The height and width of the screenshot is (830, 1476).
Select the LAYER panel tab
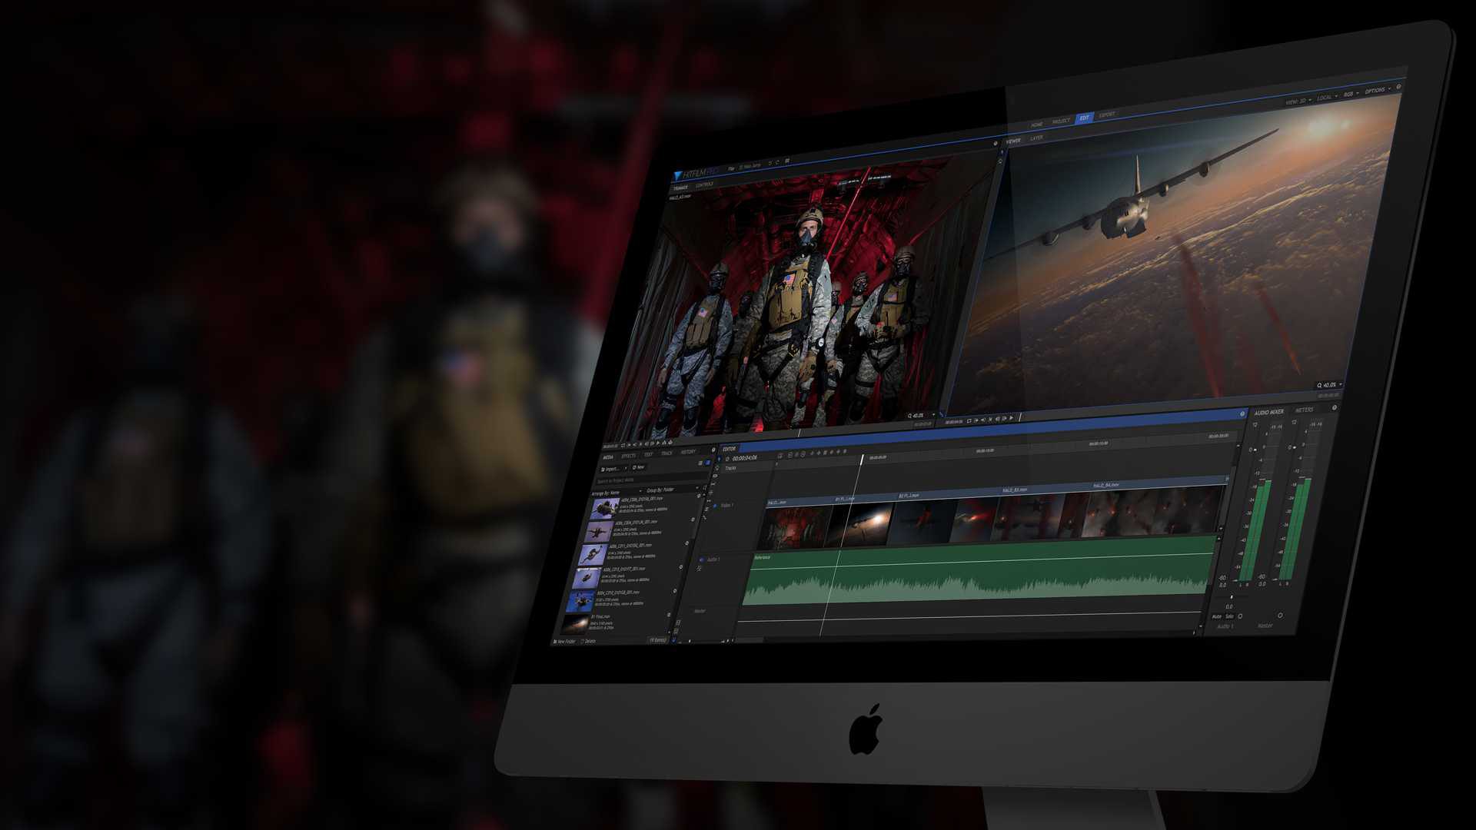coord(1036,138)
